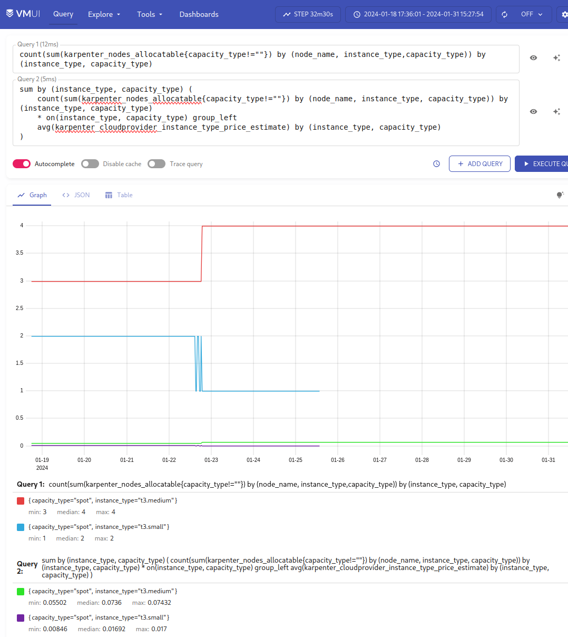The image size is (568, 637).
Task: Prettify Query 1 with sparkle icon
Action: pyautogui.click(x=556, y=58)
